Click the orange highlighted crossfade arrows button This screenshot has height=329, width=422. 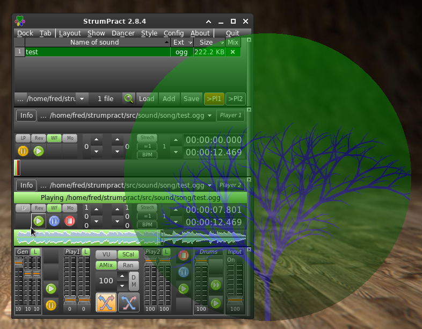pyautogui.click(x=106, y=302)
